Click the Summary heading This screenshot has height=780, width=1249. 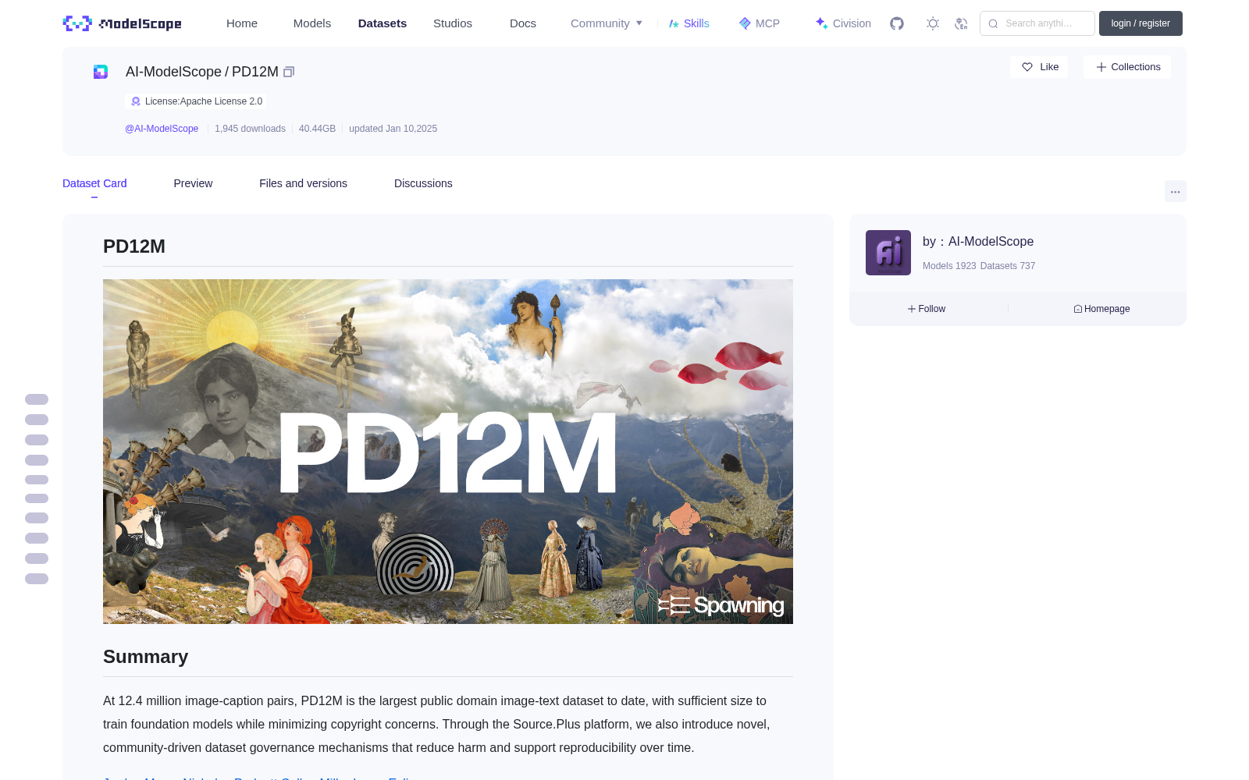click(x=146, y=657)
